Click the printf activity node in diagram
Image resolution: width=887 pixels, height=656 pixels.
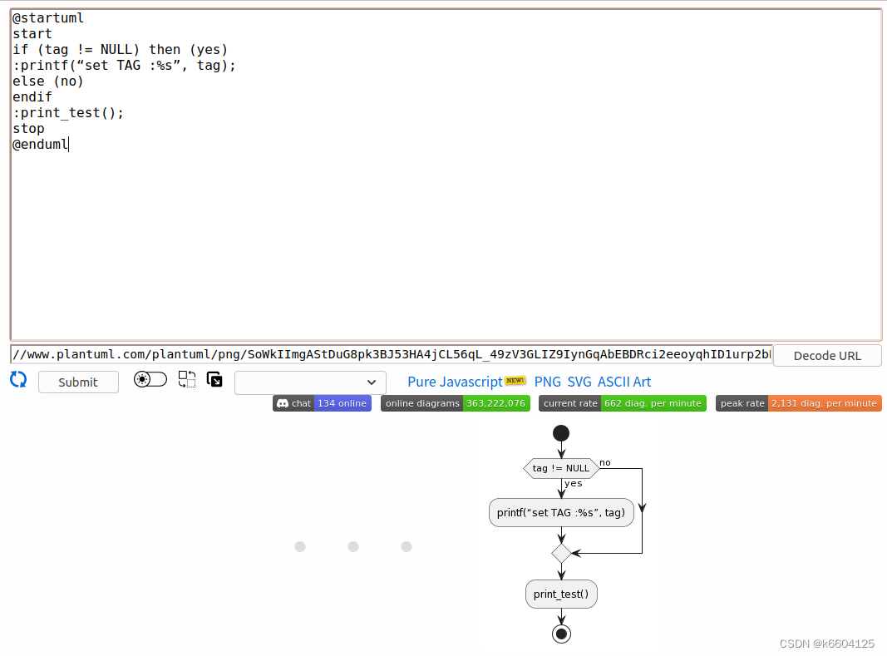[x=561, y=513]
